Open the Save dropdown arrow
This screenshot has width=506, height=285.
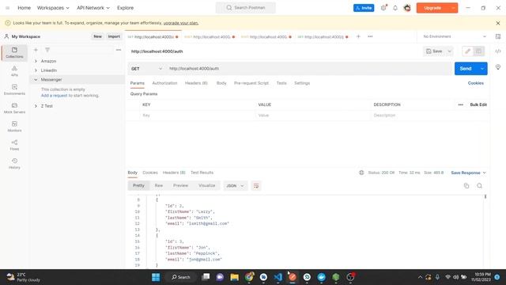[x=449, y=51]
